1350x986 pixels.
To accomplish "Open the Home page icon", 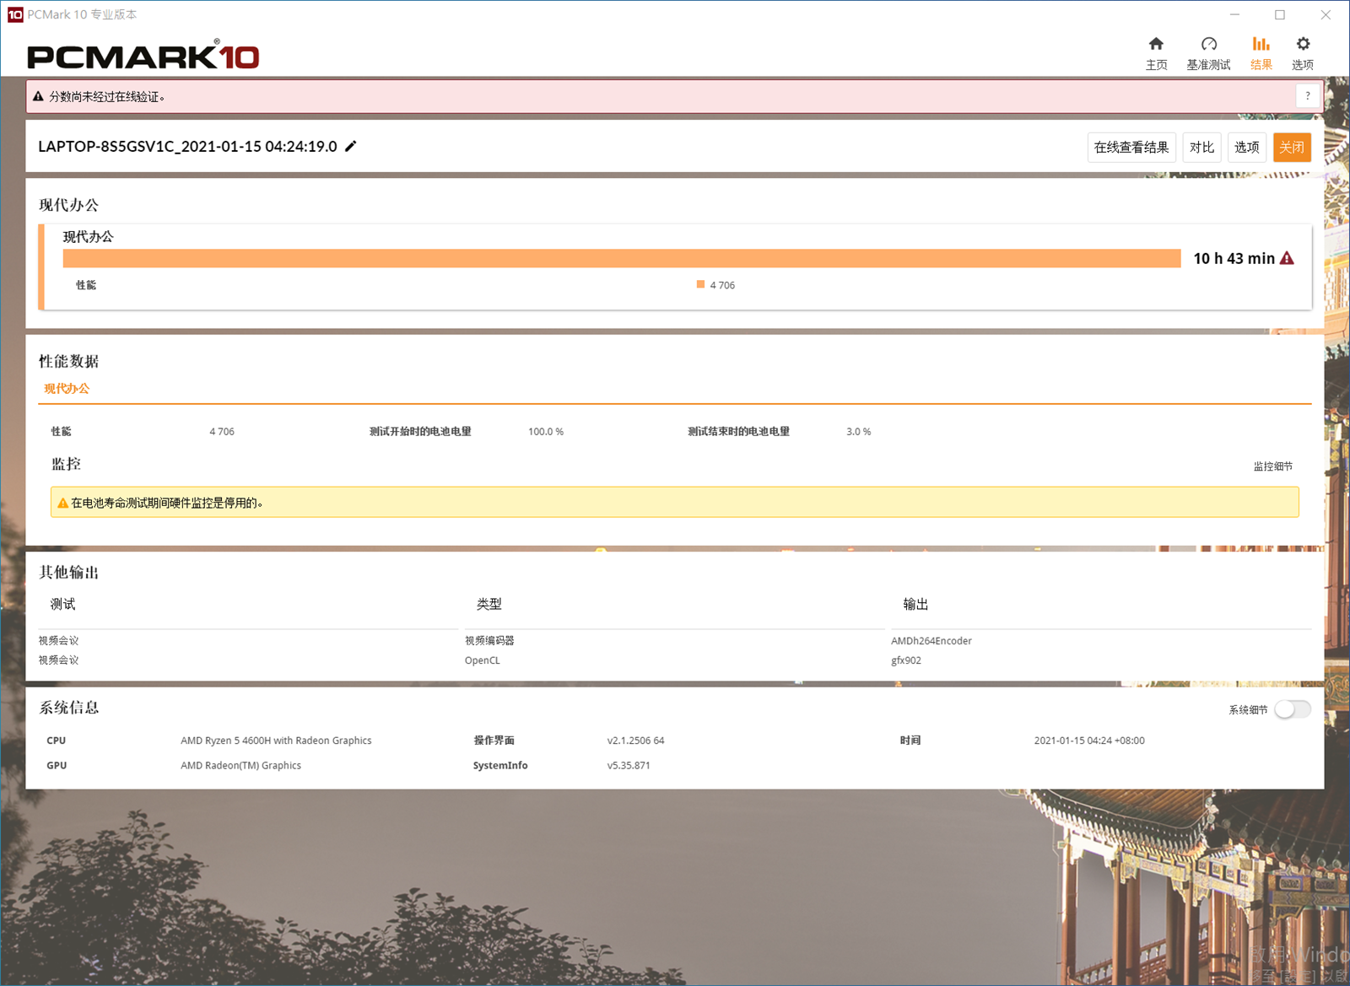I will tap(1156, 45).
